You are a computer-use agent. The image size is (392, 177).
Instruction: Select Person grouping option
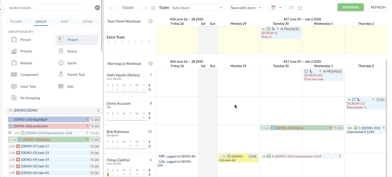25,40
